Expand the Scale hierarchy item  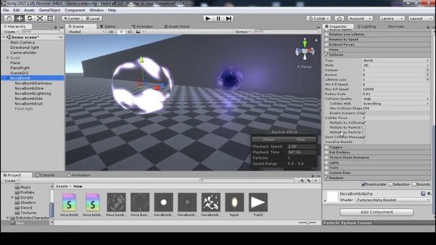pos(7,58)
